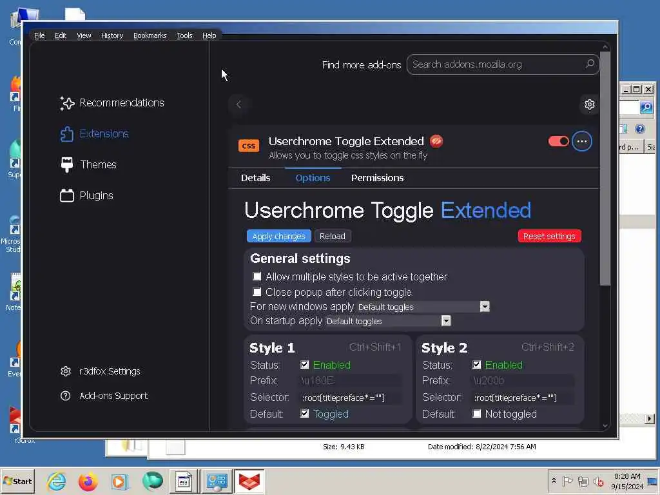Open the Help menu
The width and height of the screenshot is (660, 495).
coord(209,36)
